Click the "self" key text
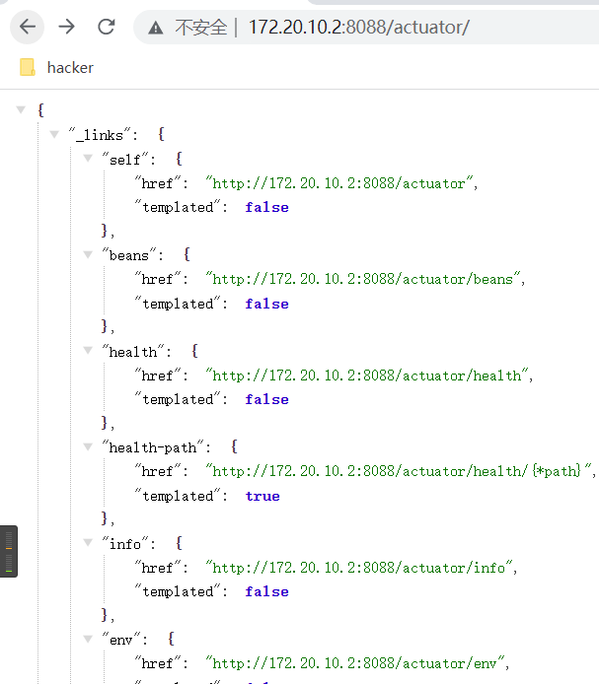The height and width of the screenshot is (684, 599). (124, 160)
